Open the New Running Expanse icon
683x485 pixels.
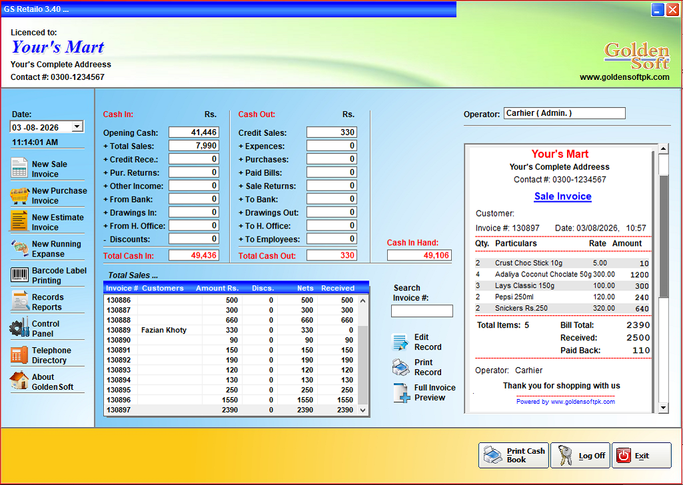click(x=19, y=248)
